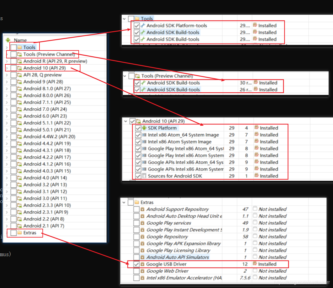Check Android Support Repository checkbox

coord(136,209)
